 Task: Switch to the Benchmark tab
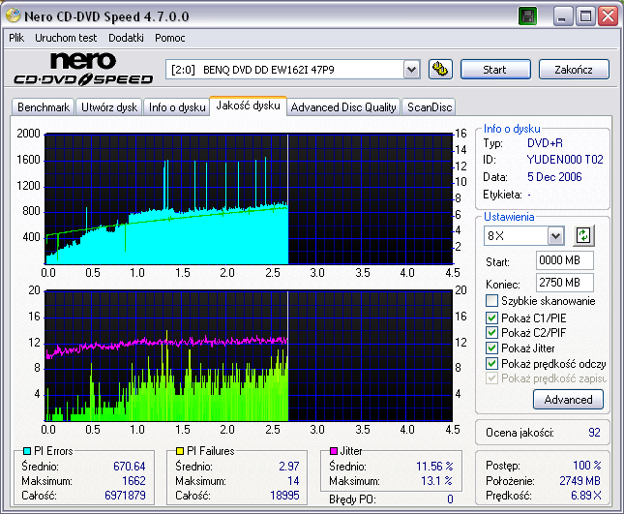coord(44,107)
